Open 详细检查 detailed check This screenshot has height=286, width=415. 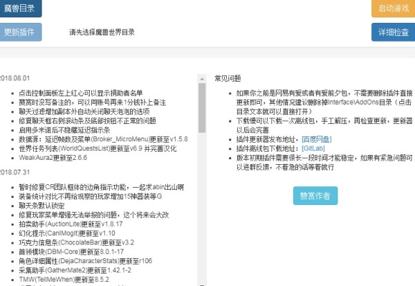(393, 32)
